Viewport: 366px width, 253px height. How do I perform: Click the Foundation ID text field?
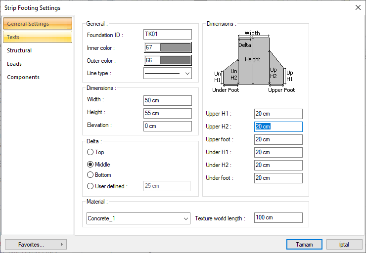click(167, 34)
